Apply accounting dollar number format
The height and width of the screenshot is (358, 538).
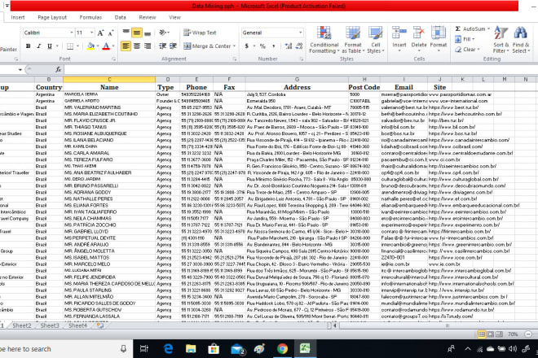click(x=246, y=46)
